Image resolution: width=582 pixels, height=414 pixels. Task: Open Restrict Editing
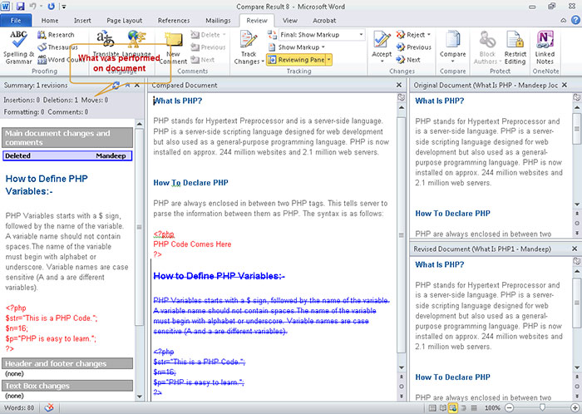(x=515, y=47)
